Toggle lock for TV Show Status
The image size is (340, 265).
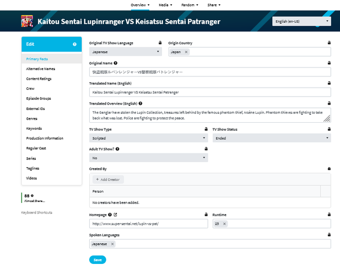point(329,129)
